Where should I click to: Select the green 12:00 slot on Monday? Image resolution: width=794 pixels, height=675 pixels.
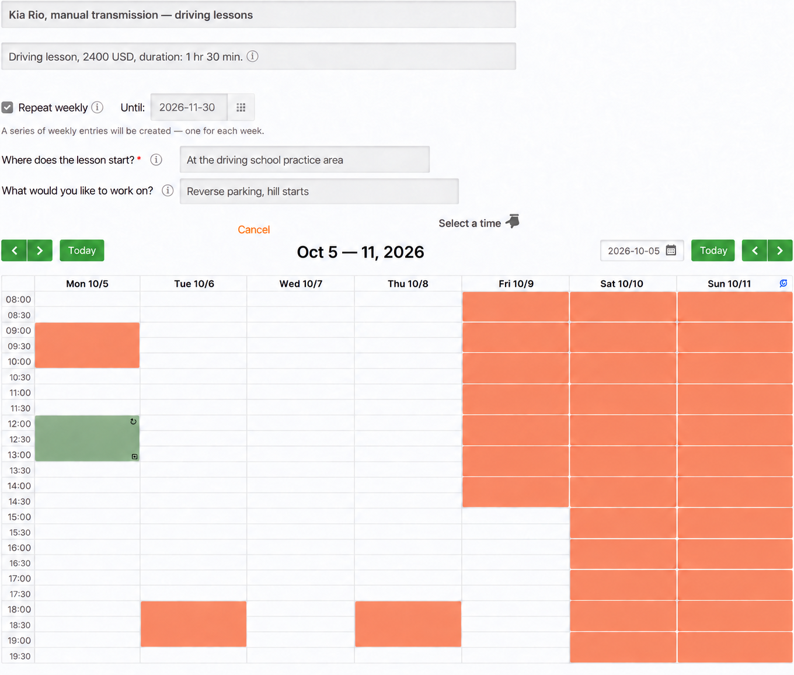point(88,439)
